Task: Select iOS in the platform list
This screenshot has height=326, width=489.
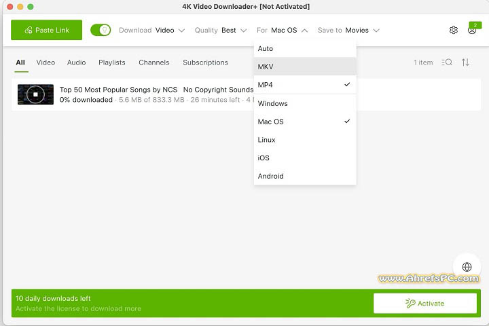Action: point(305,158)
